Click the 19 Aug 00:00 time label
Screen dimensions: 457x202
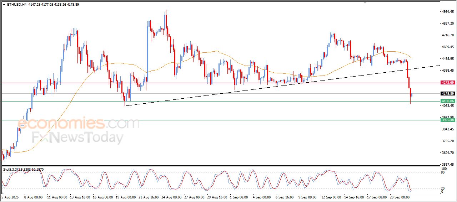125,197
